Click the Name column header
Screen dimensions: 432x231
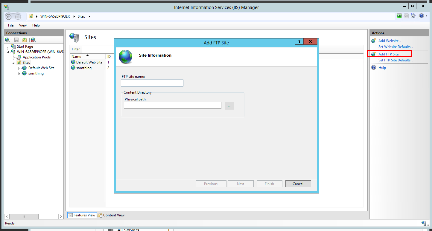click(88, 56)
